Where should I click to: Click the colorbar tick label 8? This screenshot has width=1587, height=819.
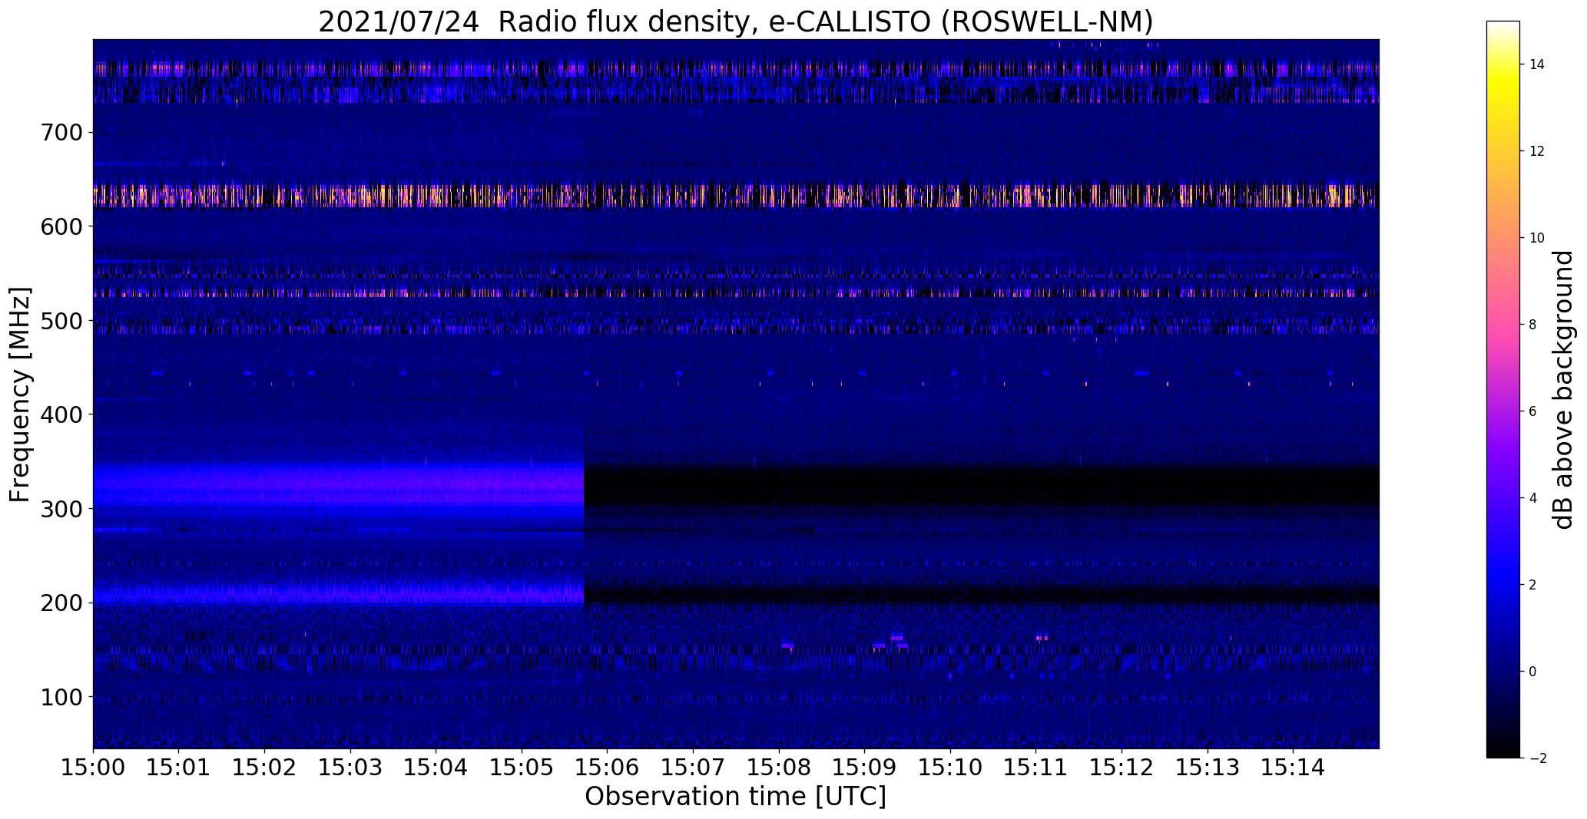click(1533, 325)
